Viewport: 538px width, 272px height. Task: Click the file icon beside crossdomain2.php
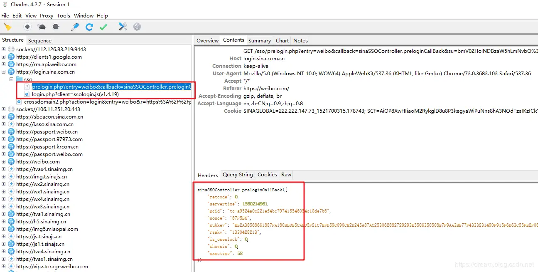19,102
